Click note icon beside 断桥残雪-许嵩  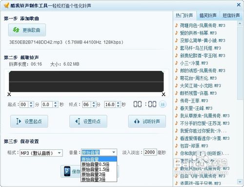point(176,93)
